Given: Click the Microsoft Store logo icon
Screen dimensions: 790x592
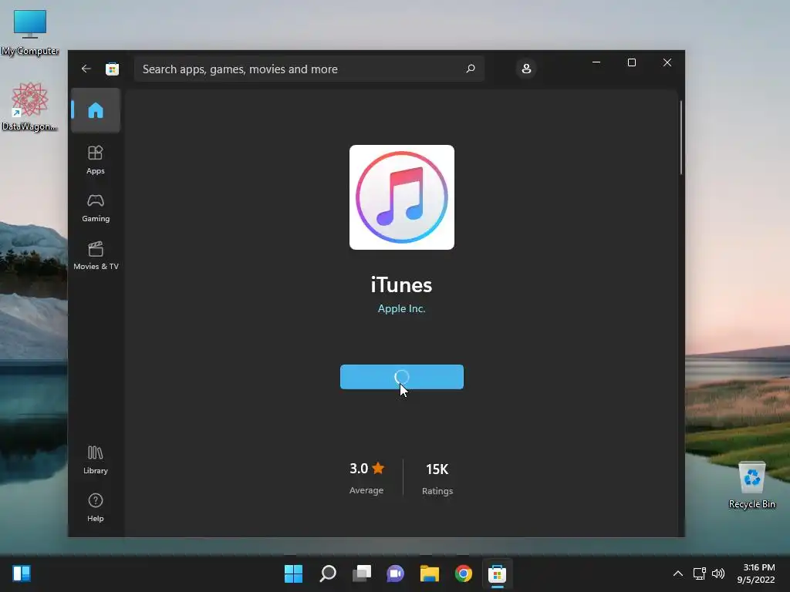Looking at the screenshot, I should (x=112, y=69).
